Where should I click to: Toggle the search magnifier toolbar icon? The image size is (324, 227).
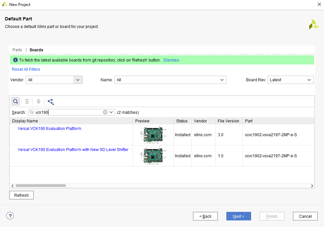pos(16,101)
